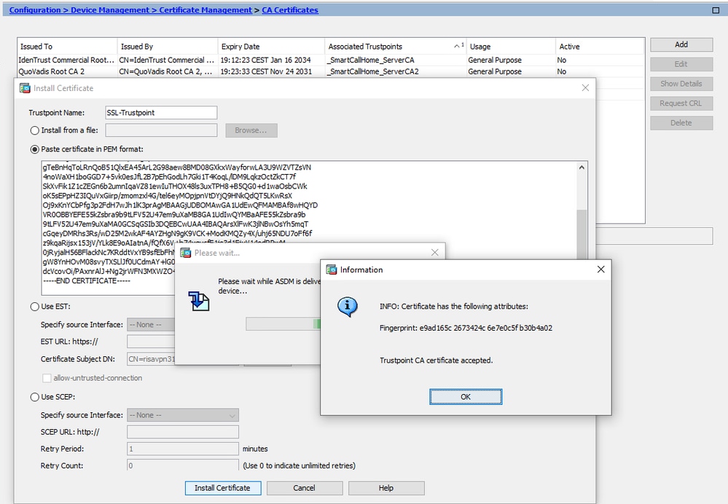Click the restore window icon at top right
728x504 pixels.
click(715, 9)
